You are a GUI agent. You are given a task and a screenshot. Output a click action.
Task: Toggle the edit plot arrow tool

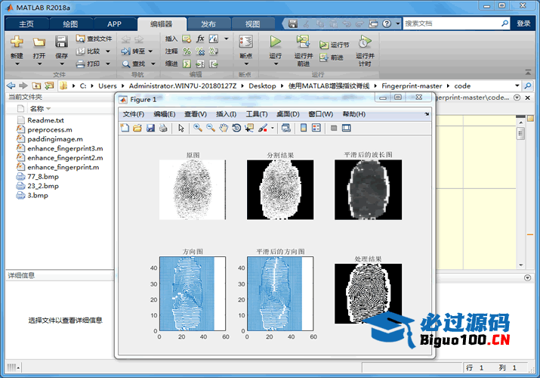[x=181, y=129]
